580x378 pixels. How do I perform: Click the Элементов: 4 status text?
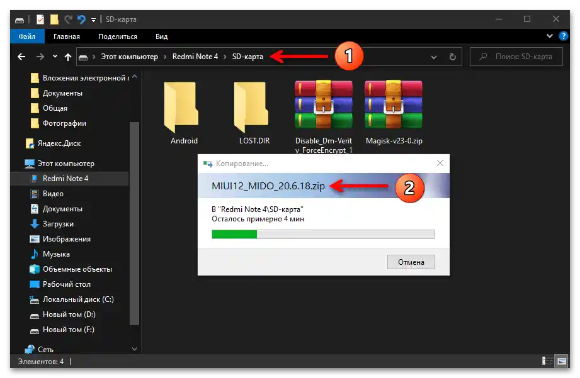(x=41, y=362)
